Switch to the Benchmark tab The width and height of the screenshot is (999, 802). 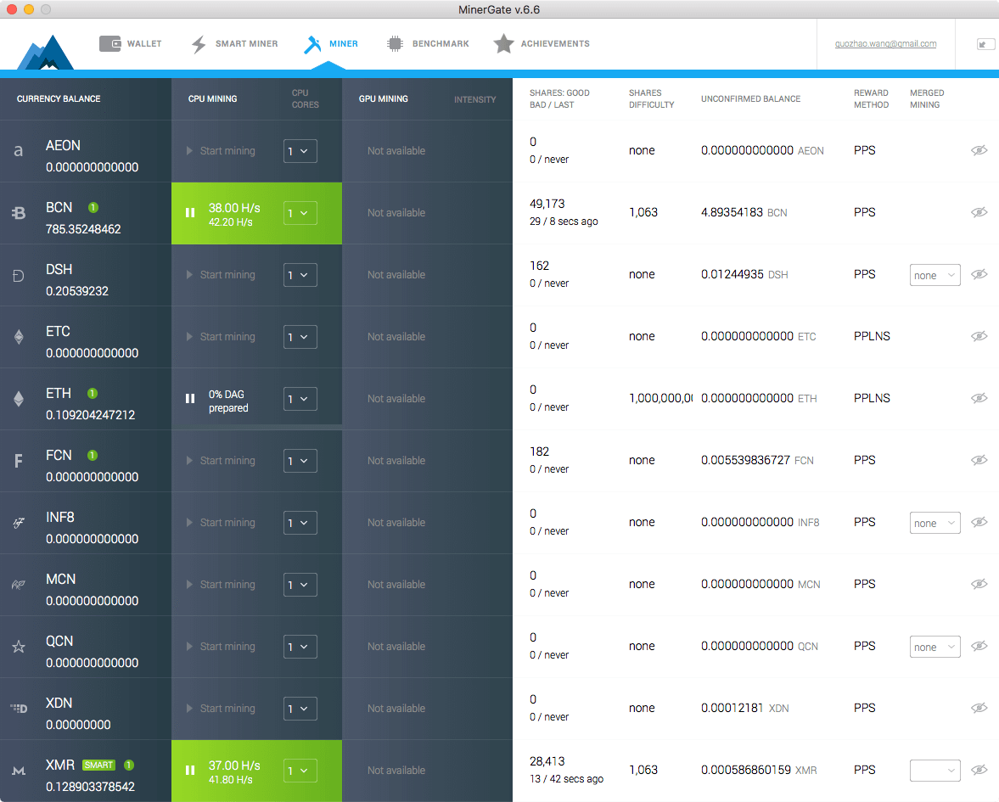coord(428,43)
